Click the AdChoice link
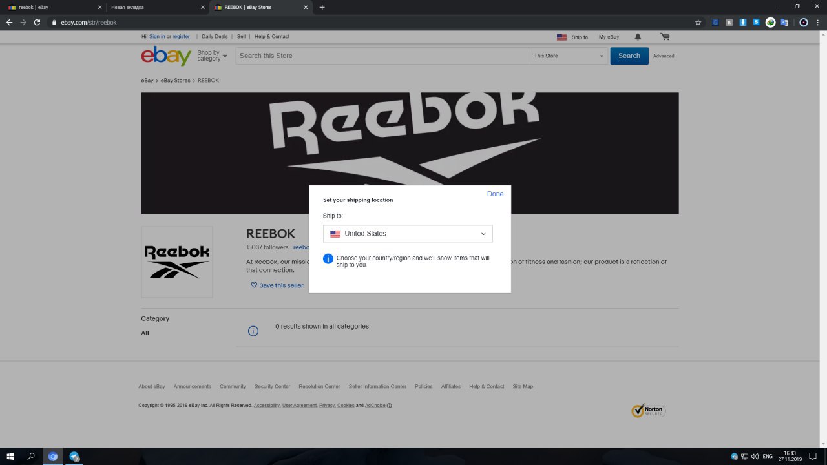The height and width of the screenshot is (465, 827). click(375, 406)
